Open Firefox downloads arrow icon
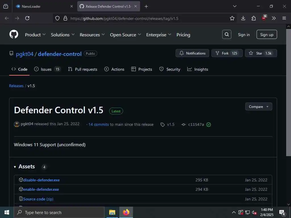291x218 pixels. (x=243, y=18)
